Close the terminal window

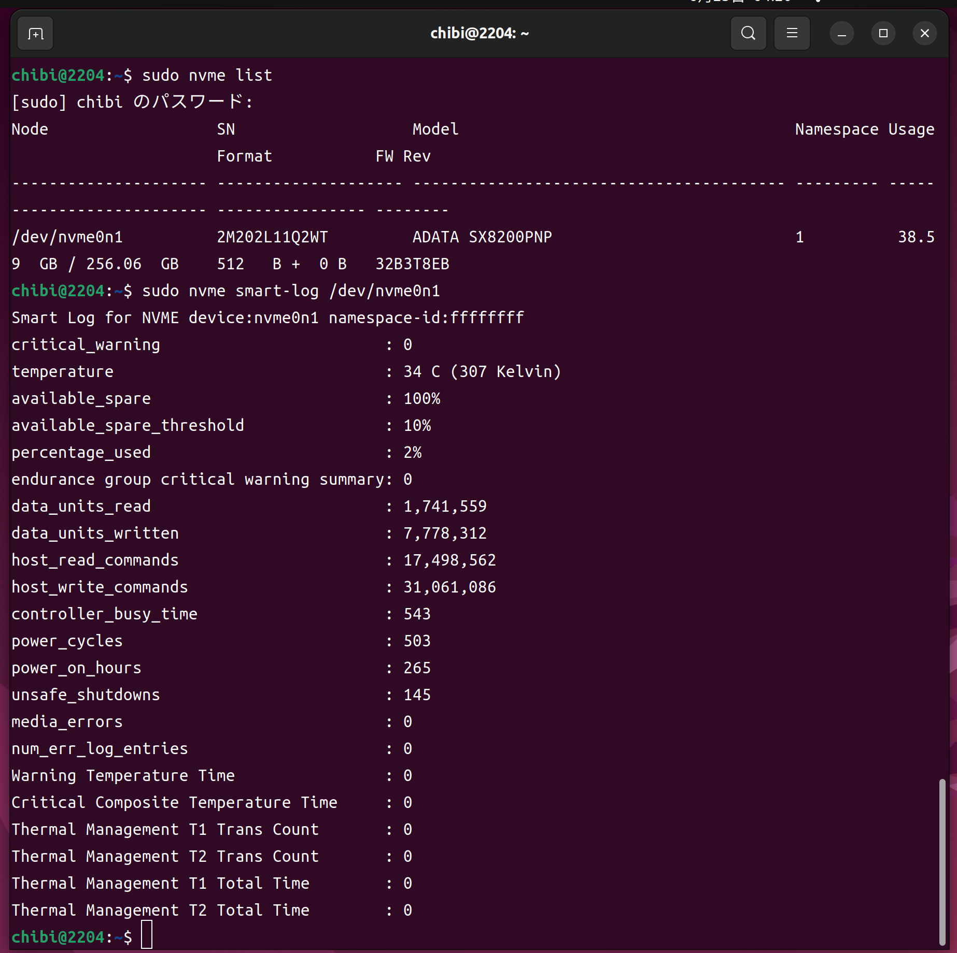point(924,34)
